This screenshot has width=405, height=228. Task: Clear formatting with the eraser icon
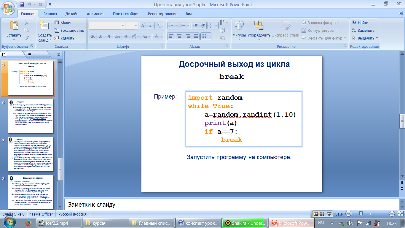(x=160, y=26)
